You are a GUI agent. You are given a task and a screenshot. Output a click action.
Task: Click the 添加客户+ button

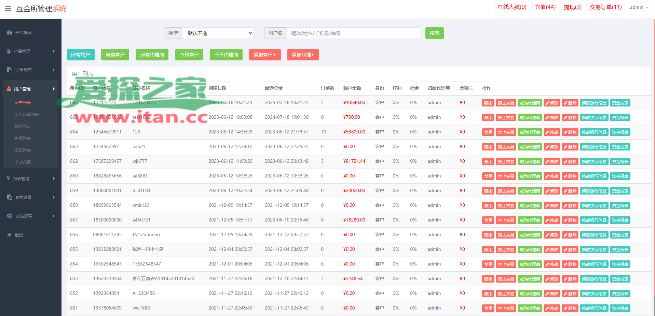(x=265, y=55)
